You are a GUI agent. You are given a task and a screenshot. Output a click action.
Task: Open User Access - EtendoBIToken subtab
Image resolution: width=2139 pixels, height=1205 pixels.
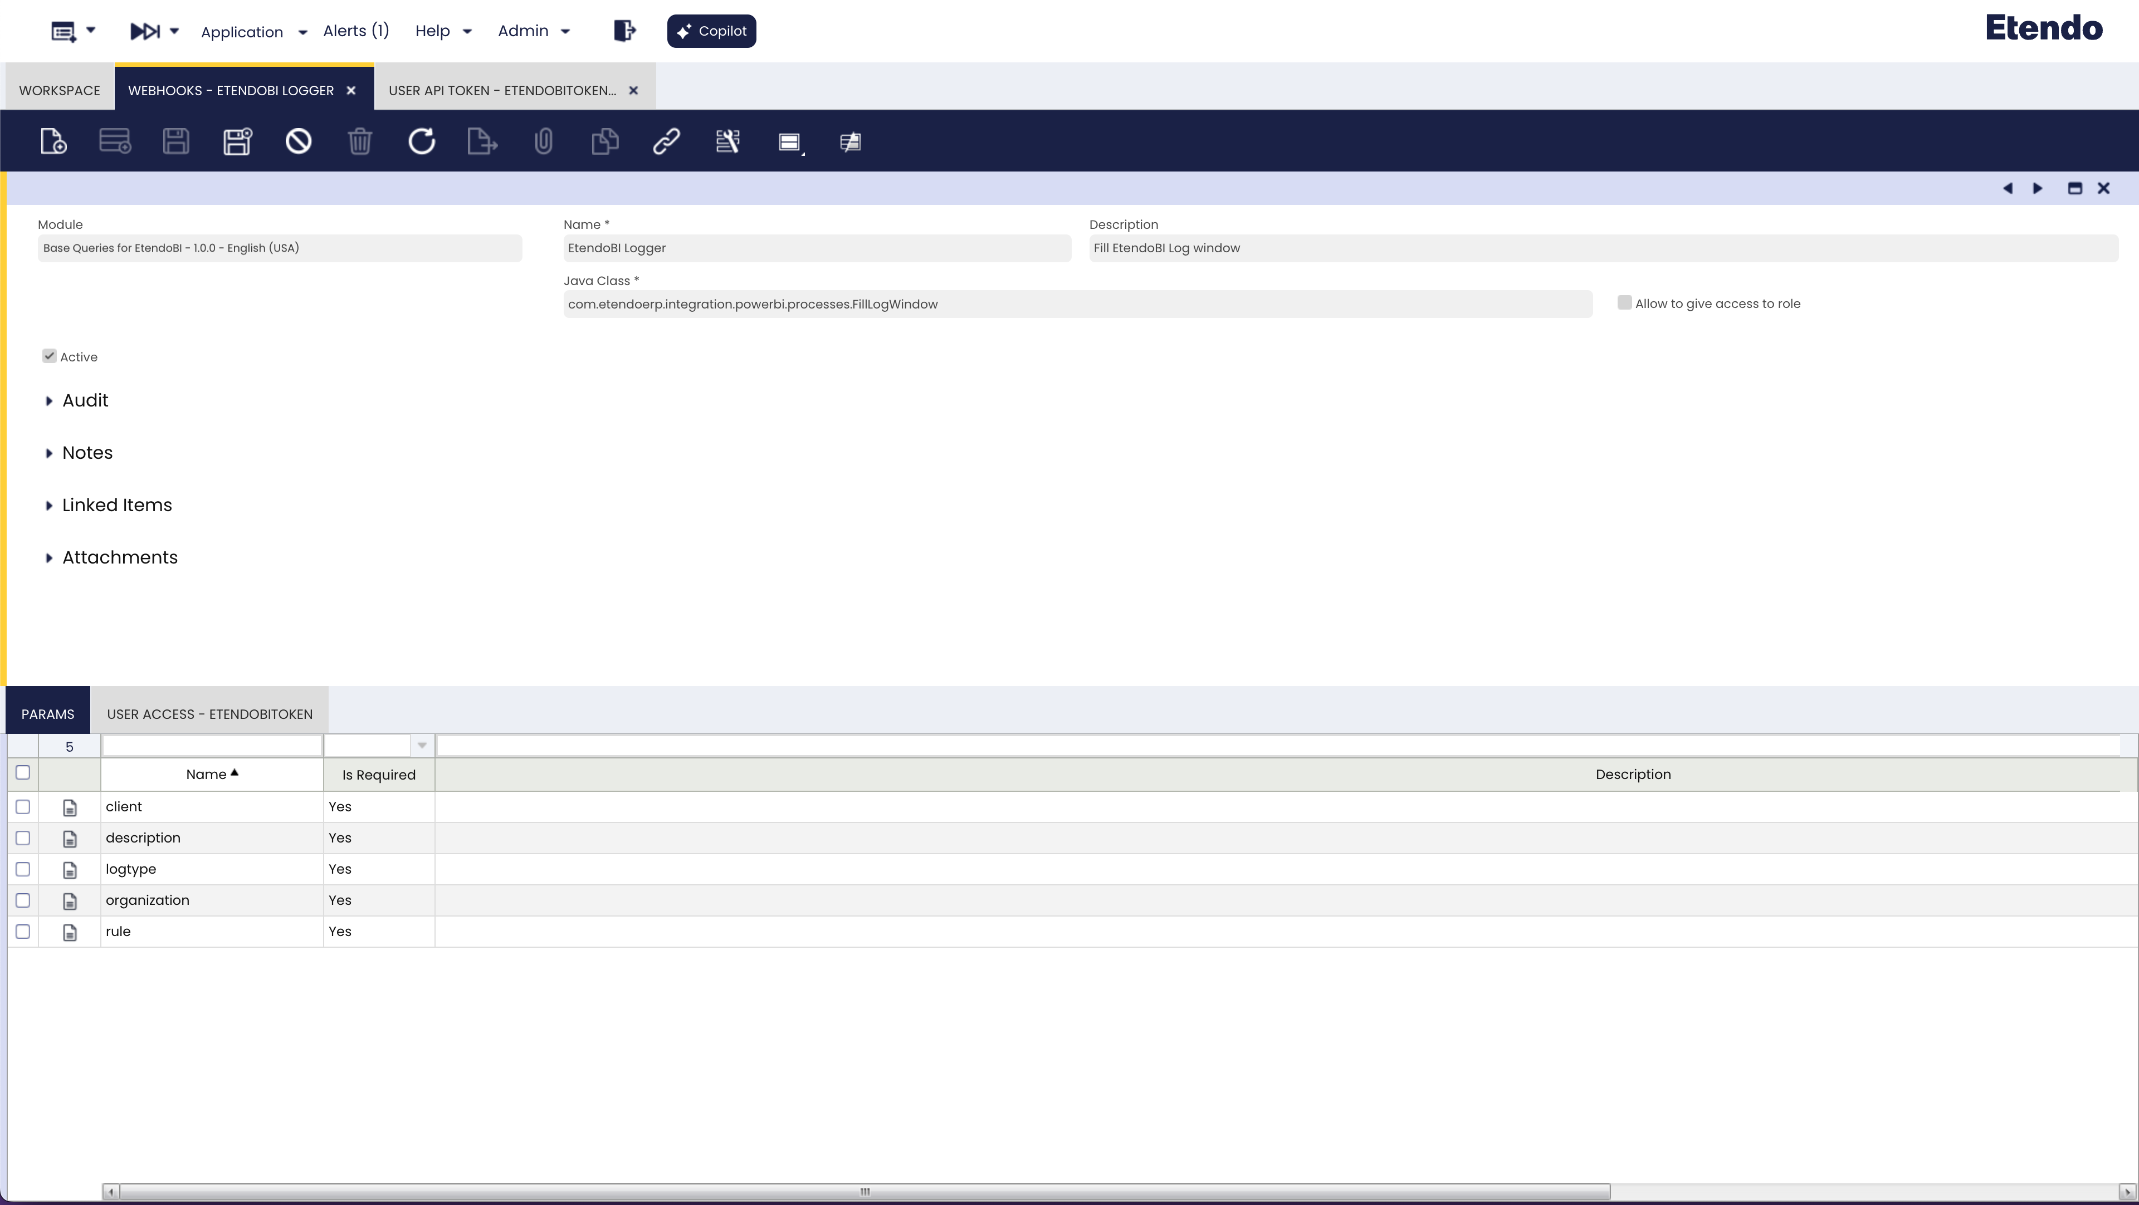(x=210, y=714)
